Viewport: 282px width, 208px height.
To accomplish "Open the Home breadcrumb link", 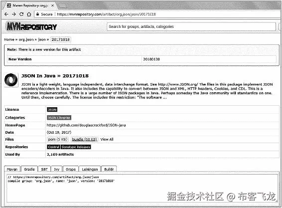I will [9, 39].
